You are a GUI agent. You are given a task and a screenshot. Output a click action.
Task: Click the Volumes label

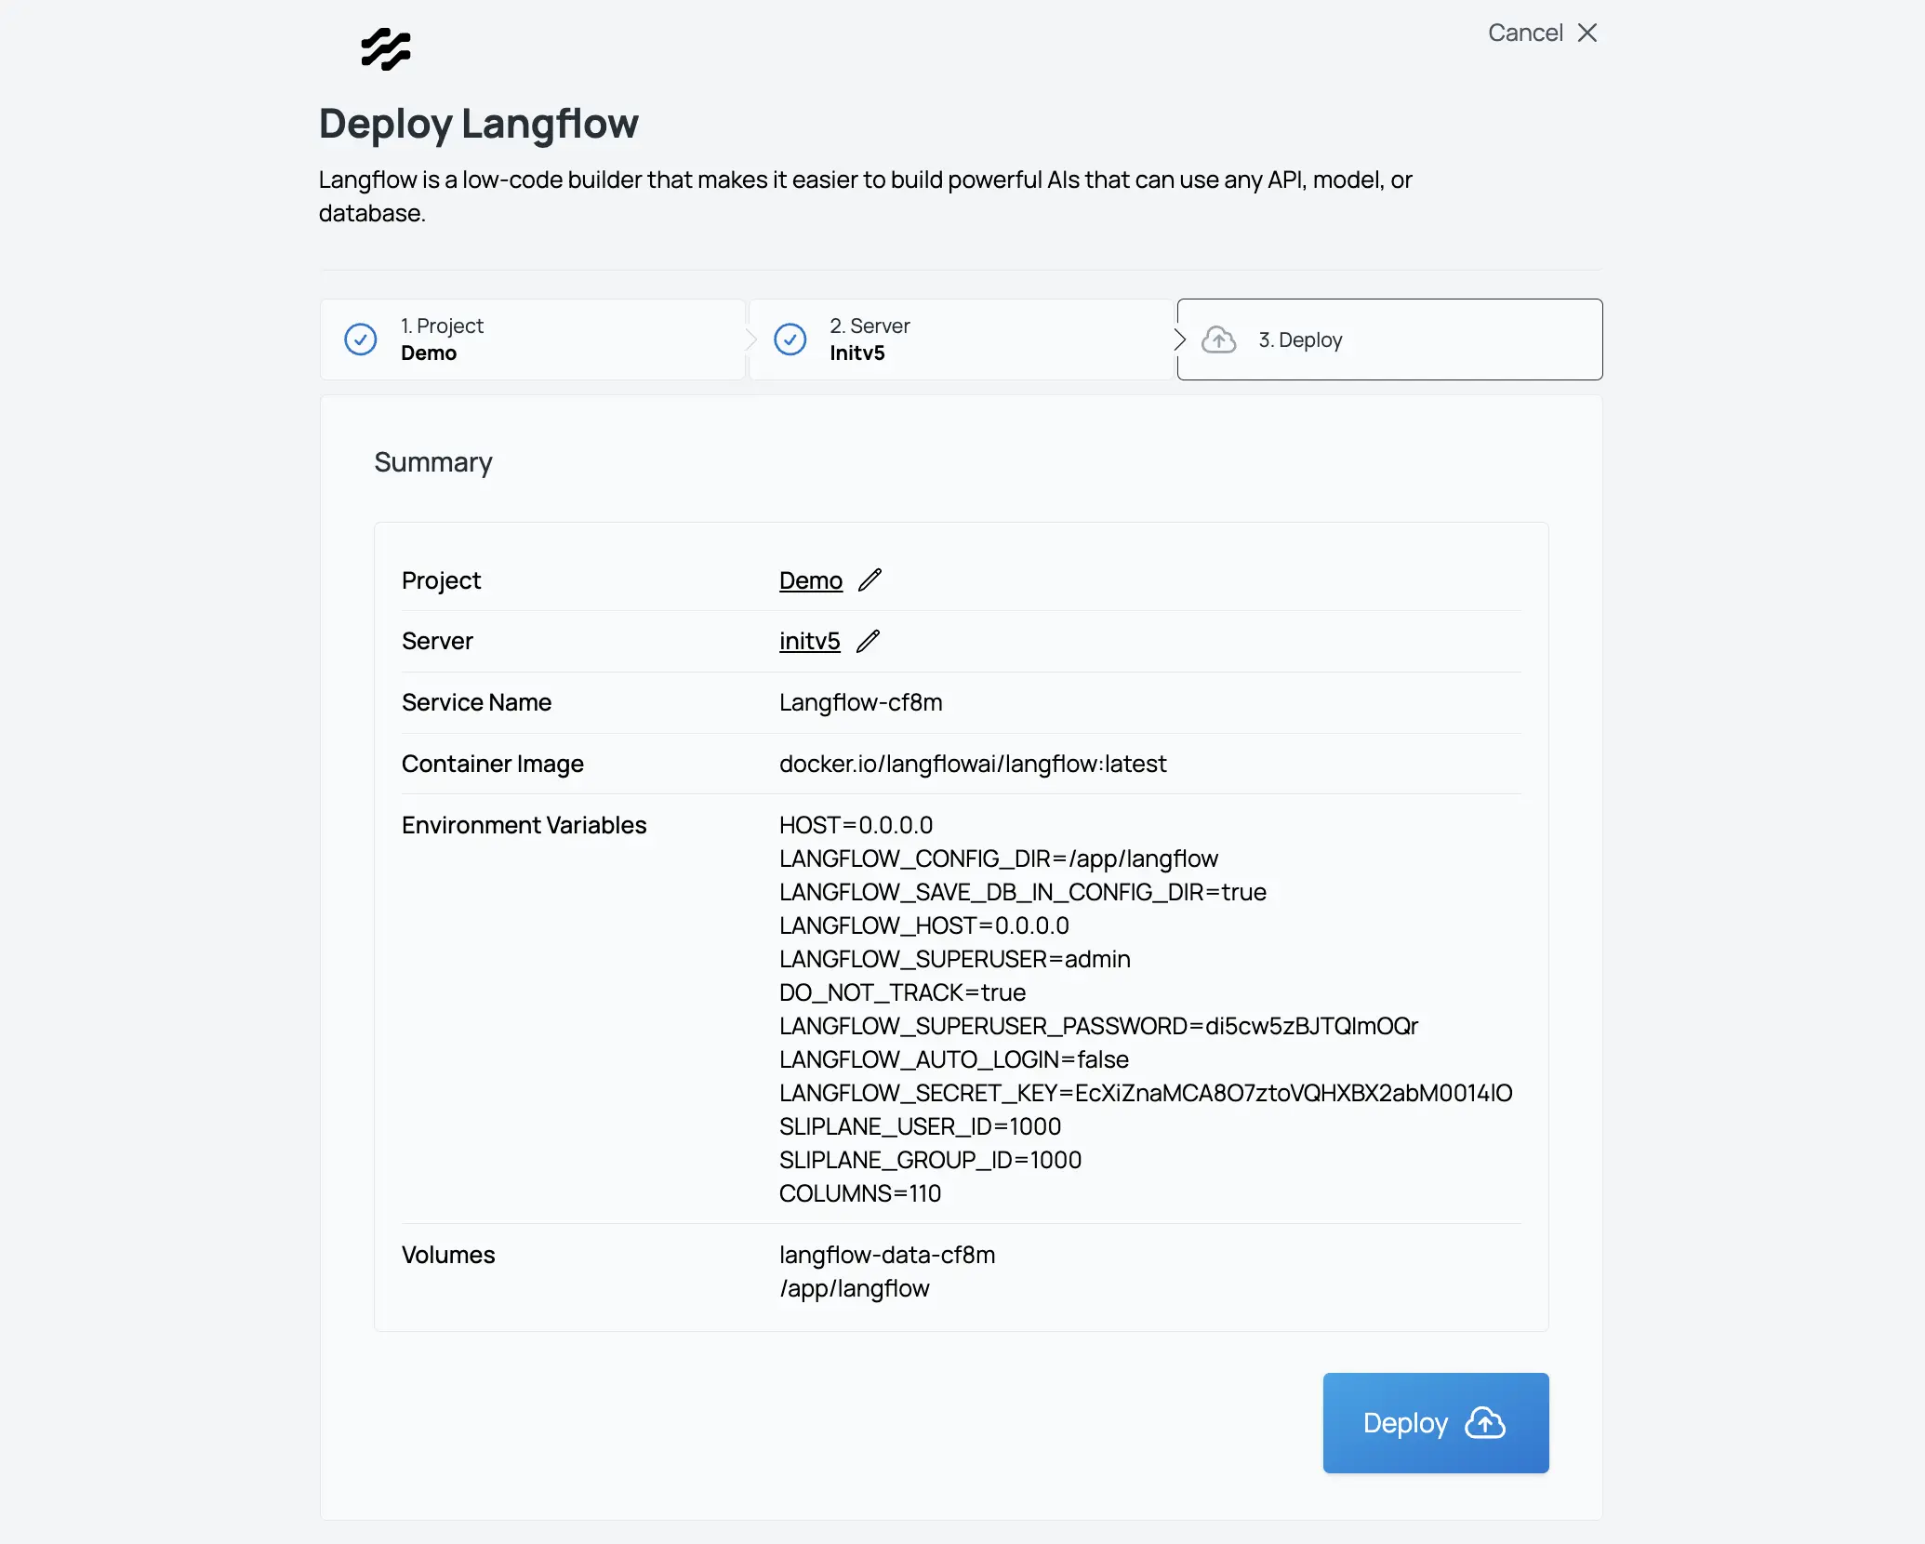coord(448,1255)
